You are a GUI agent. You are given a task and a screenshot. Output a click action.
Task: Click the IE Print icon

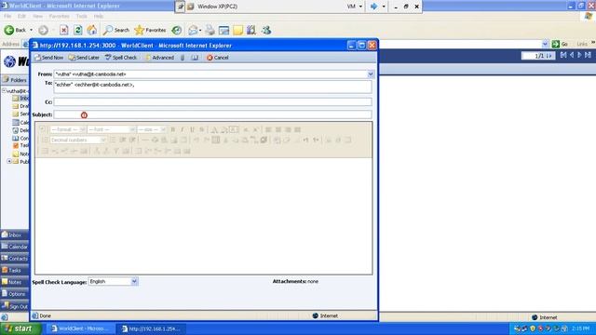pos(210,30)
